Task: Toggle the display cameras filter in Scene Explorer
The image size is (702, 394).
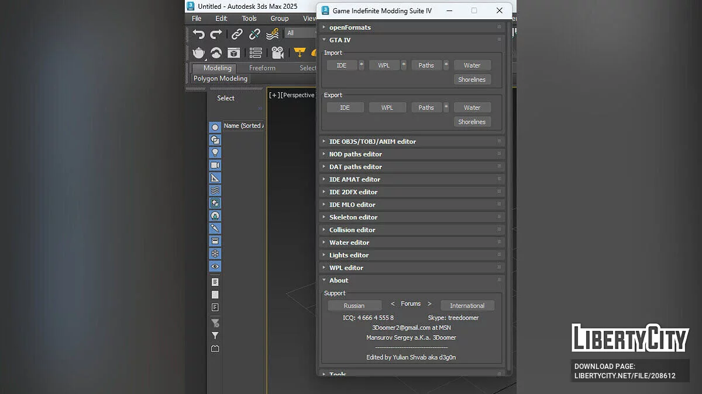Action: (x=215, y=165)
